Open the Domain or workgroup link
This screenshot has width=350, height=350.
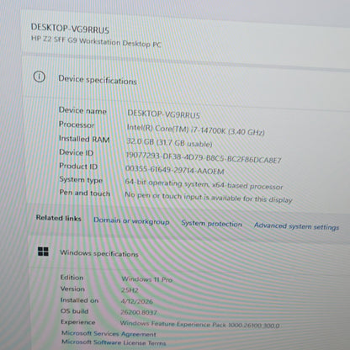coord(131,221)
